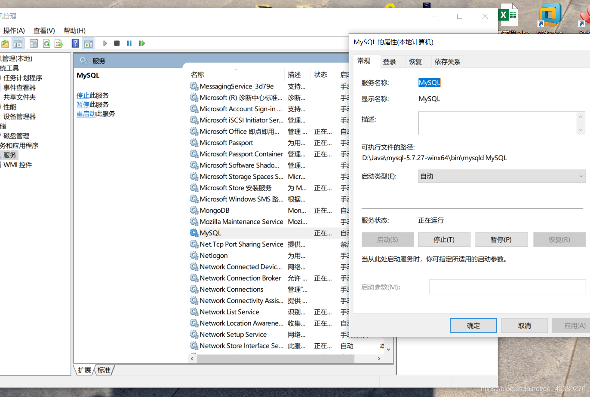The image size is (590, 397).
Task: Open the 查看(V) menu
Action: point(44,31)
